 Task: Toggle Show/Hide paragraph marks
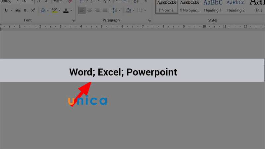pos(146,1)
